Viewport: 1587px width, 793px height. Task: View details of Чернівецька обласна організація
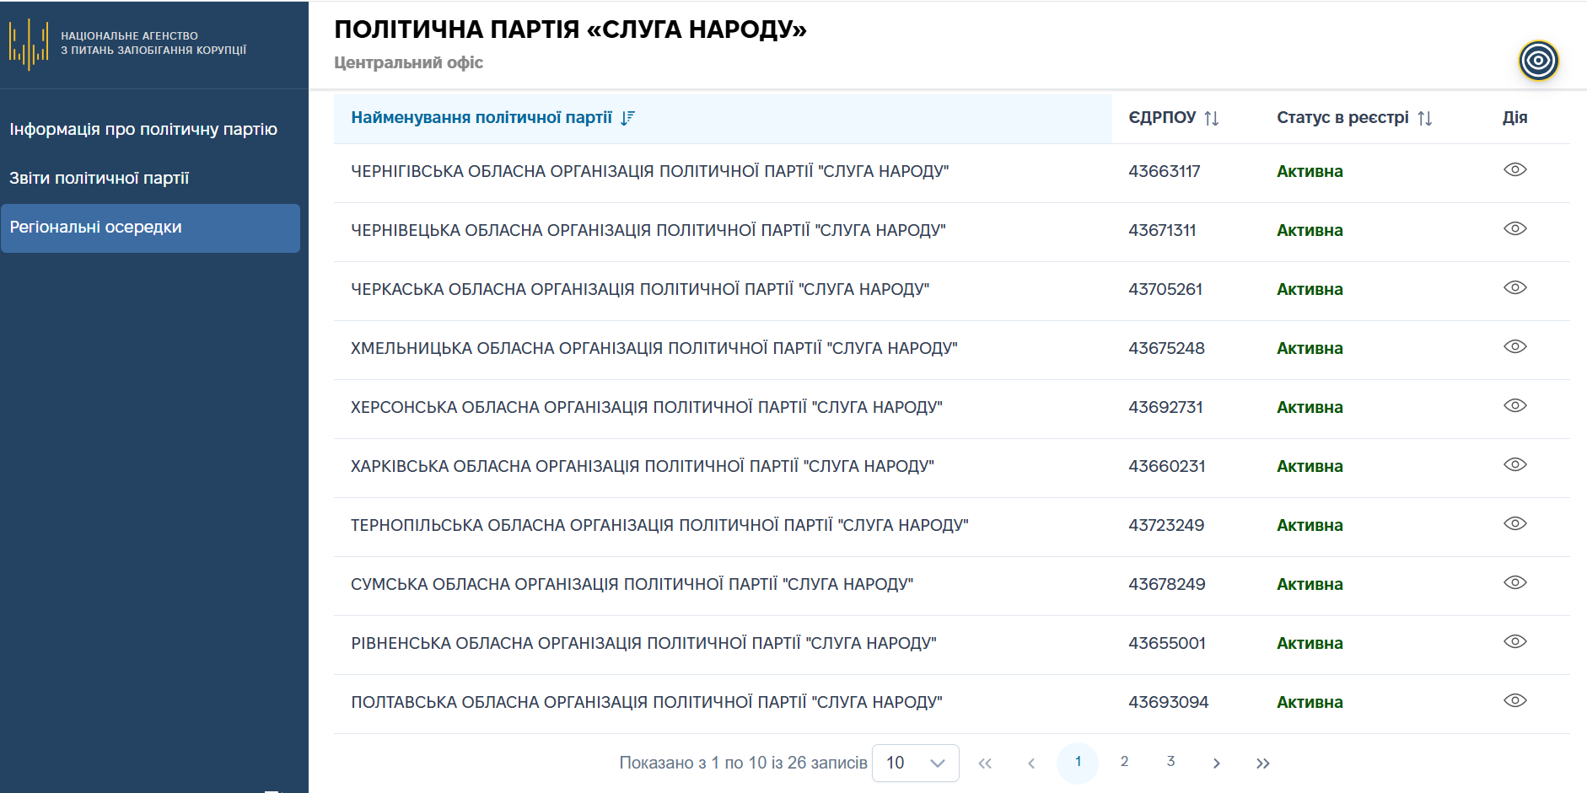pos(1515,229)
